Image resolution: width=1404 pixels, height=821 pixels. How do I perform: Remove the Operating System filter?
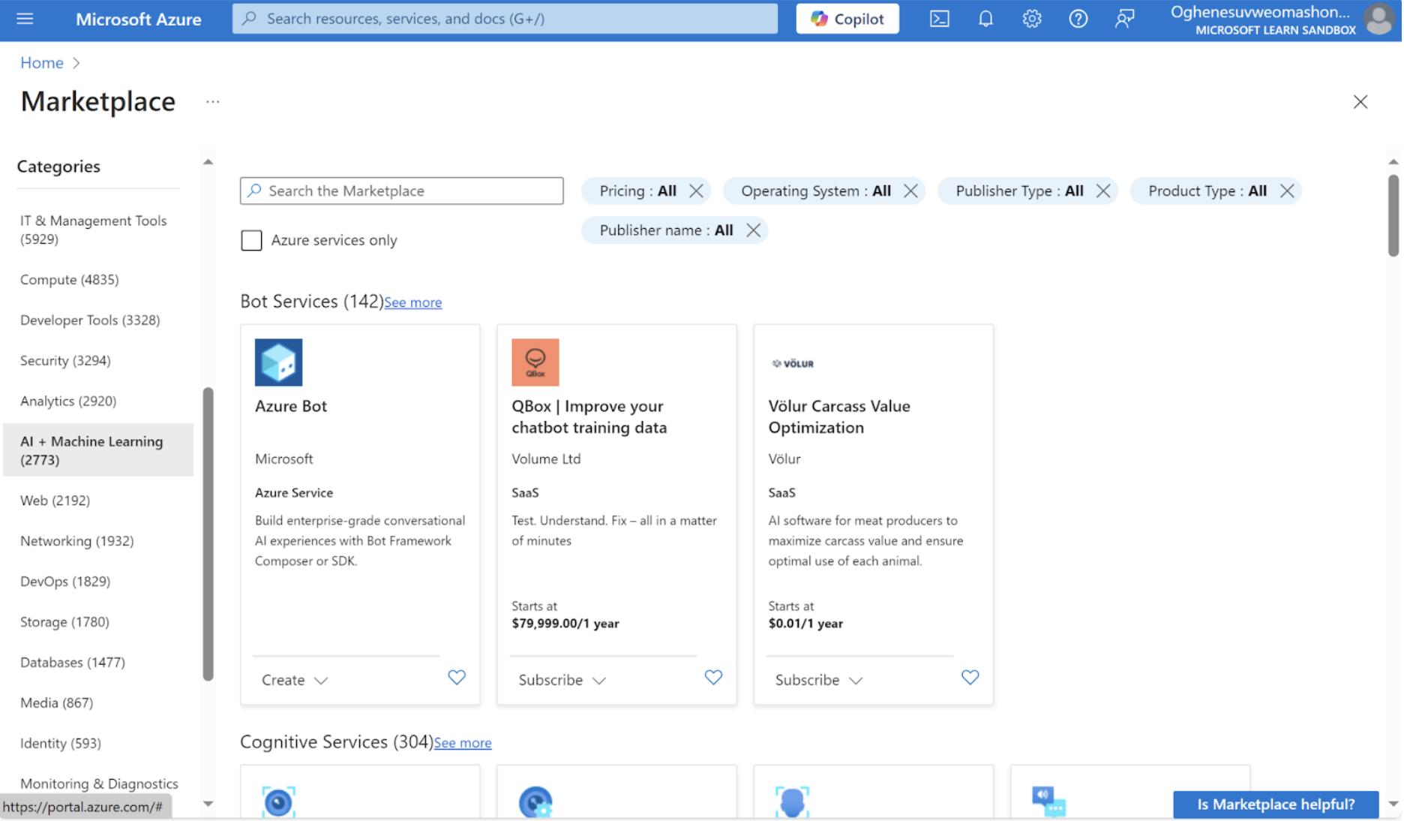point(912,191)
